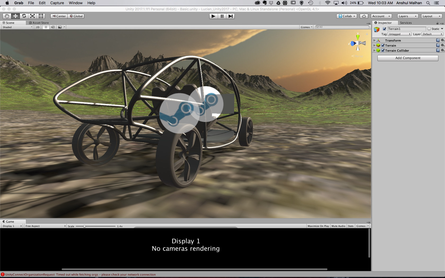Edit the Terrain1 name field
445x278 pixels.
pos(407,29)
